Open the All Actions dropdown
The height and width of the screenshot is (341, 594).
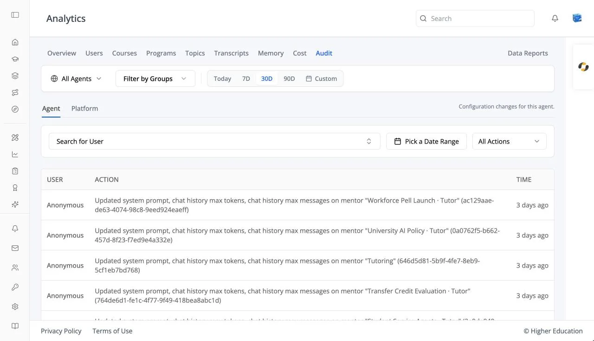click(509, 141)
